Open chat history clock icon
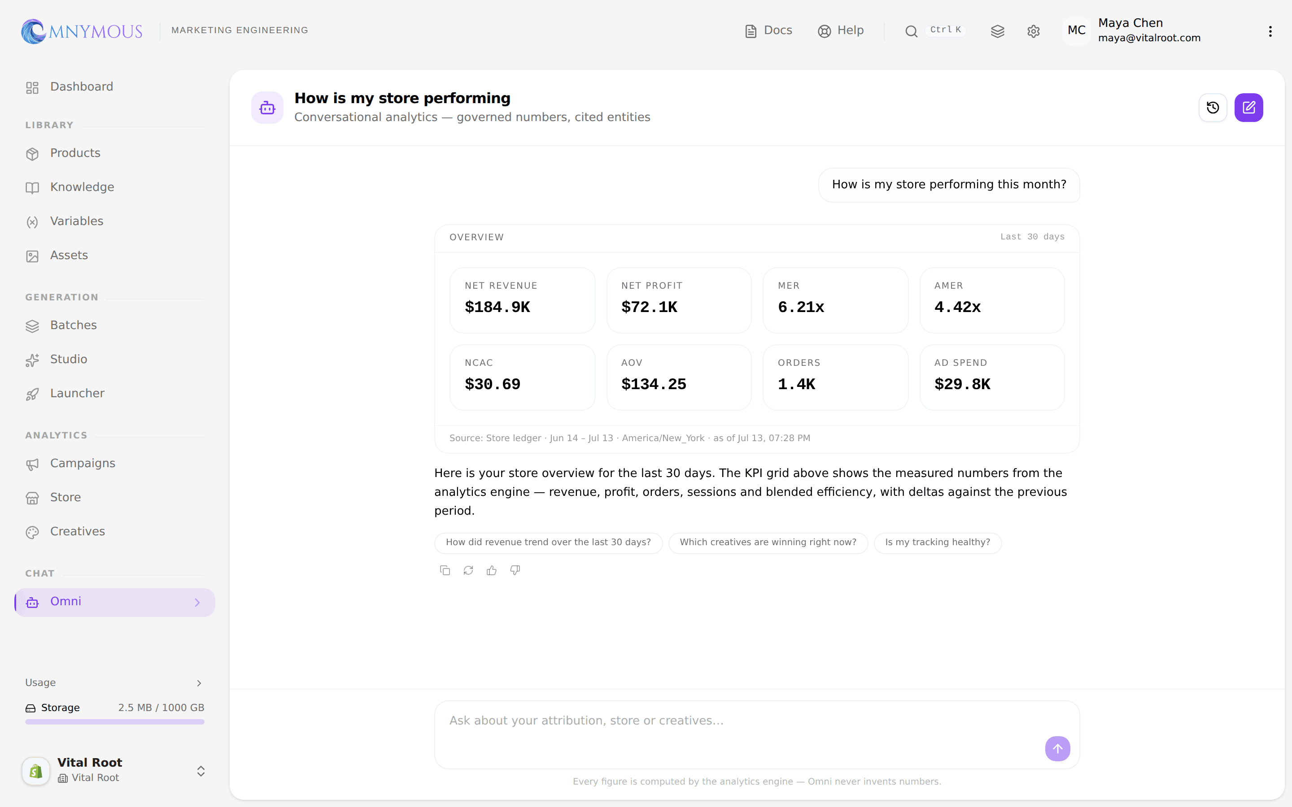Screen dimensions: 1292x807 [1213, 108]
